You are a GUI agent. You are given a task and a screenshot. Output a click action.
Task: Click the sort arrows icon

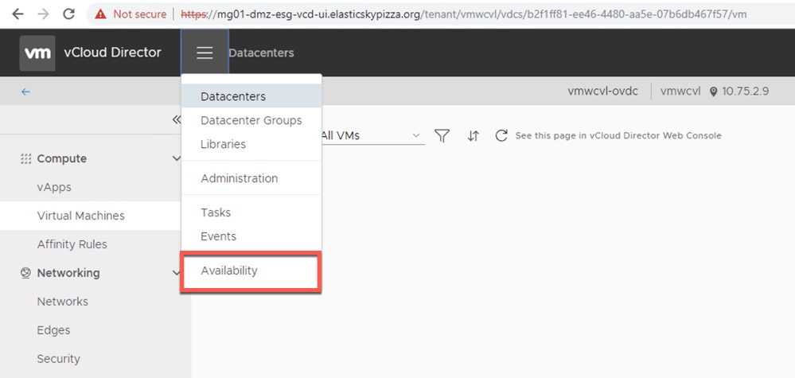click(x=473, y=135)
